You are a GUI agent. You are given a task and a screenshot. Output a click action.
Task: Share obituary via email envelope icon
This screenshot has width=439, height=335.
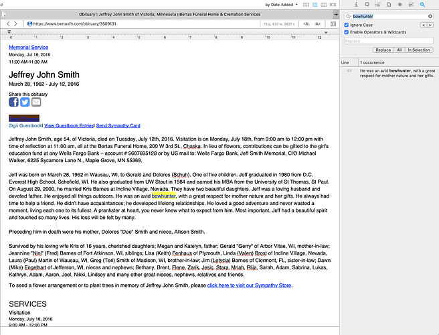click(36, 102)
